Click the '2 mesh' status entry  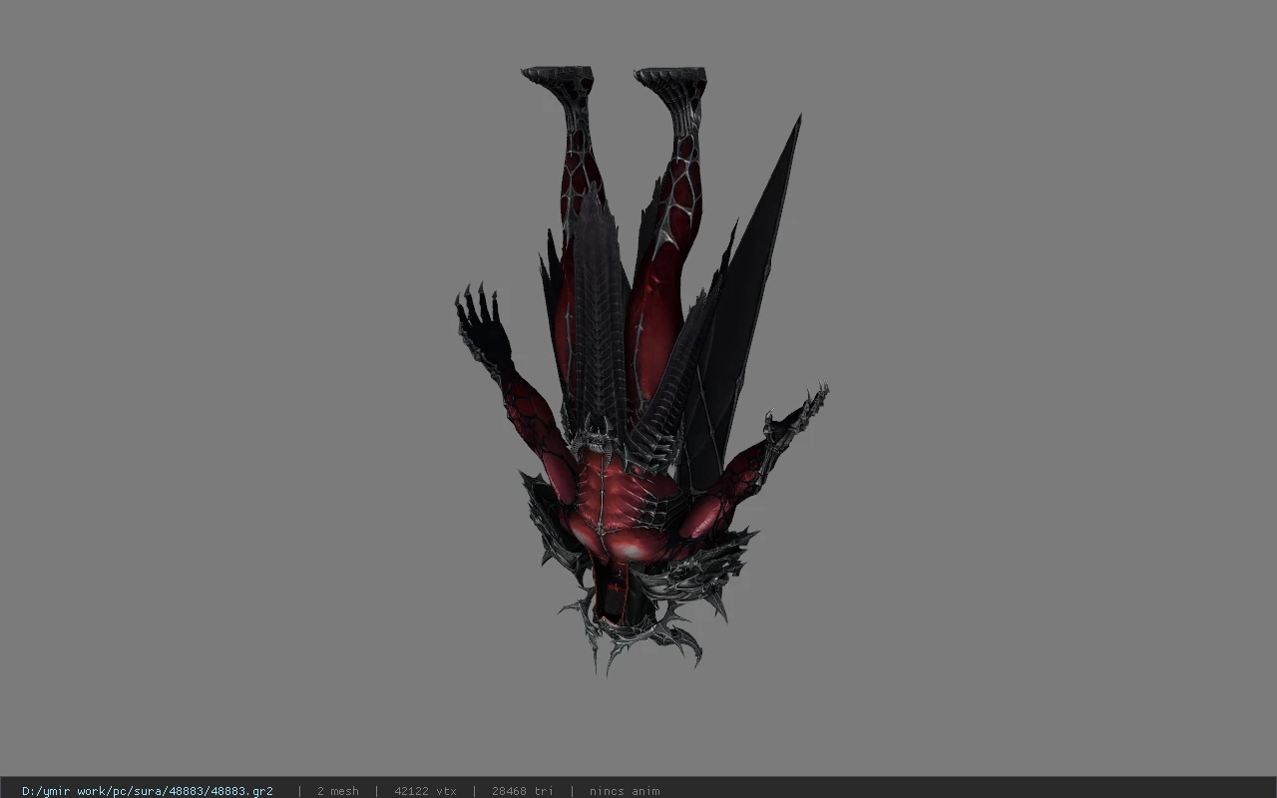(338, 791)
